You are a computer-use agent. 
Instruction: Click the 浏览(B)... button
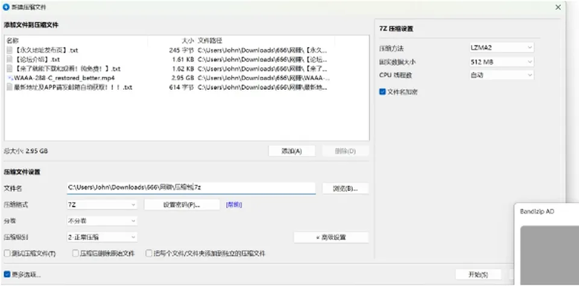tap(345, 188)
